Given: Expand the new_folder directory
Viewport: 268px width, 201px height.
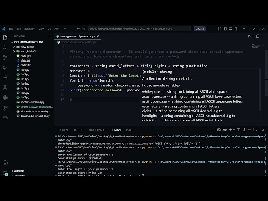Looking at the screenshot, I should point(27,46).
